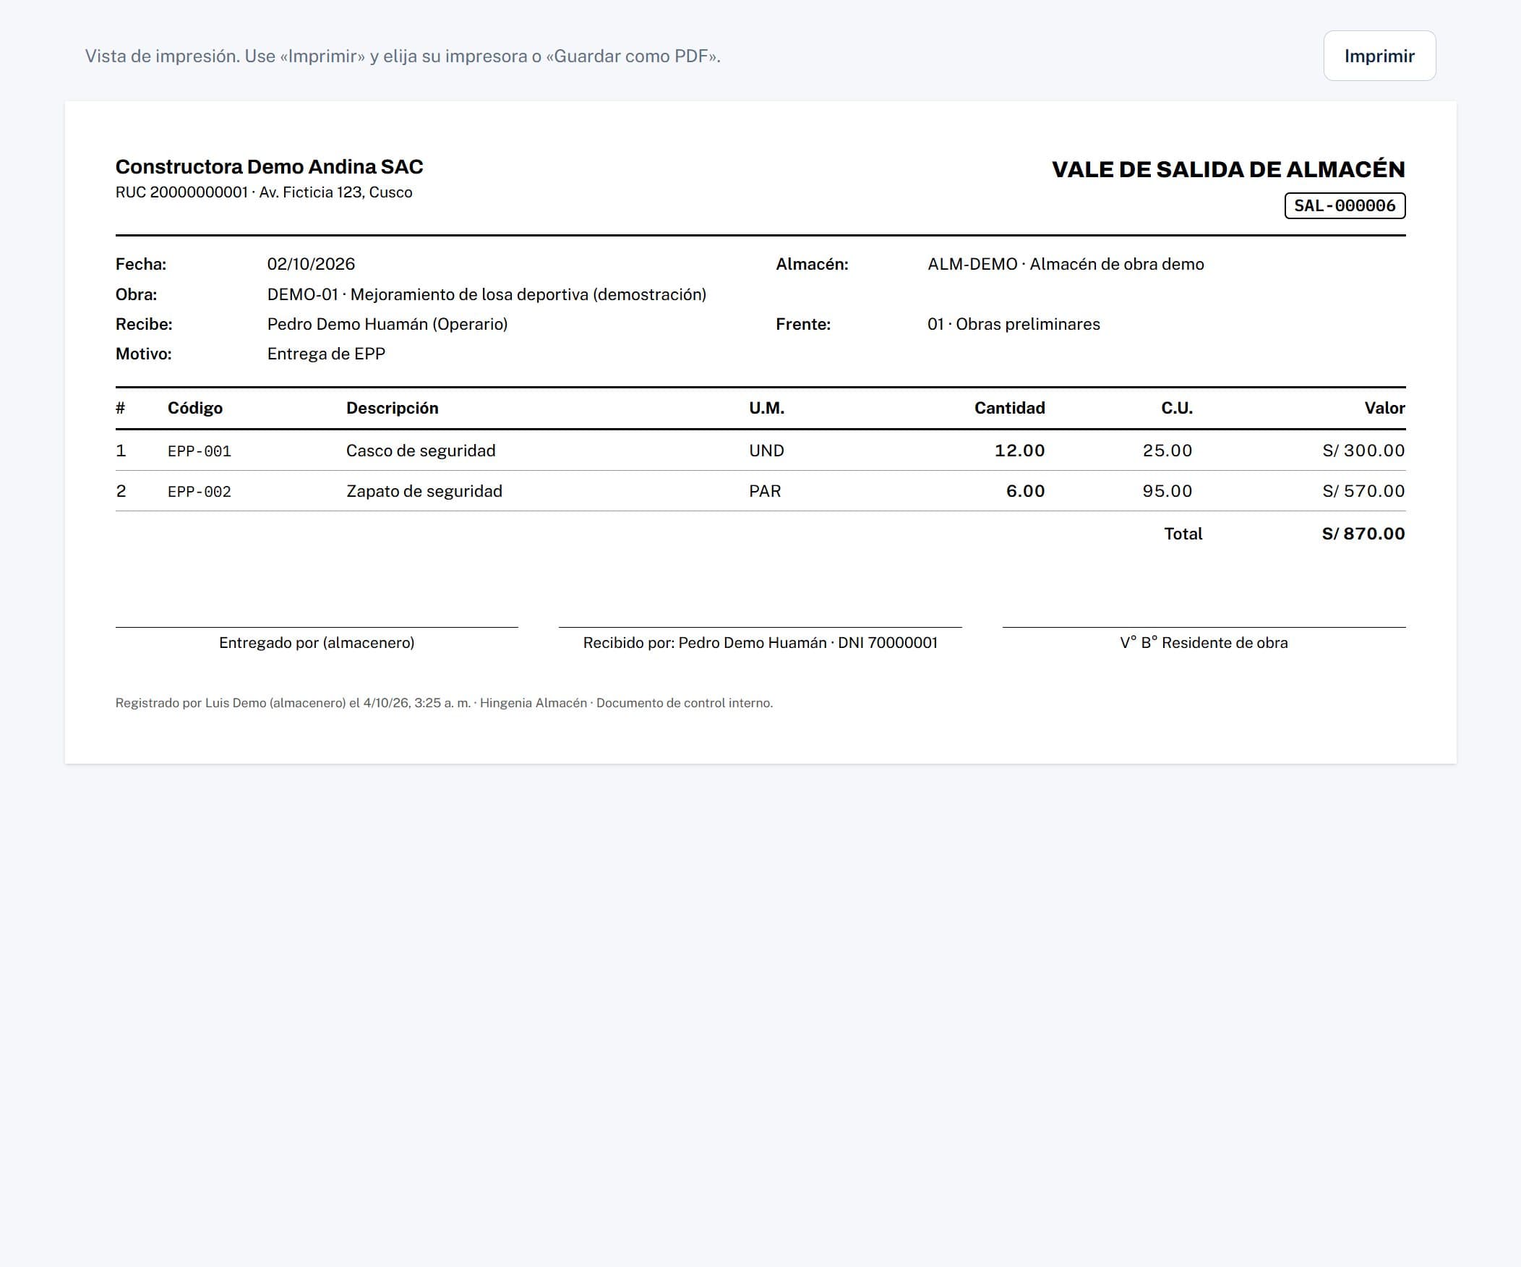Select the date value 02/10/2026
The image size is (1521, 1267).
coord(311,265)
